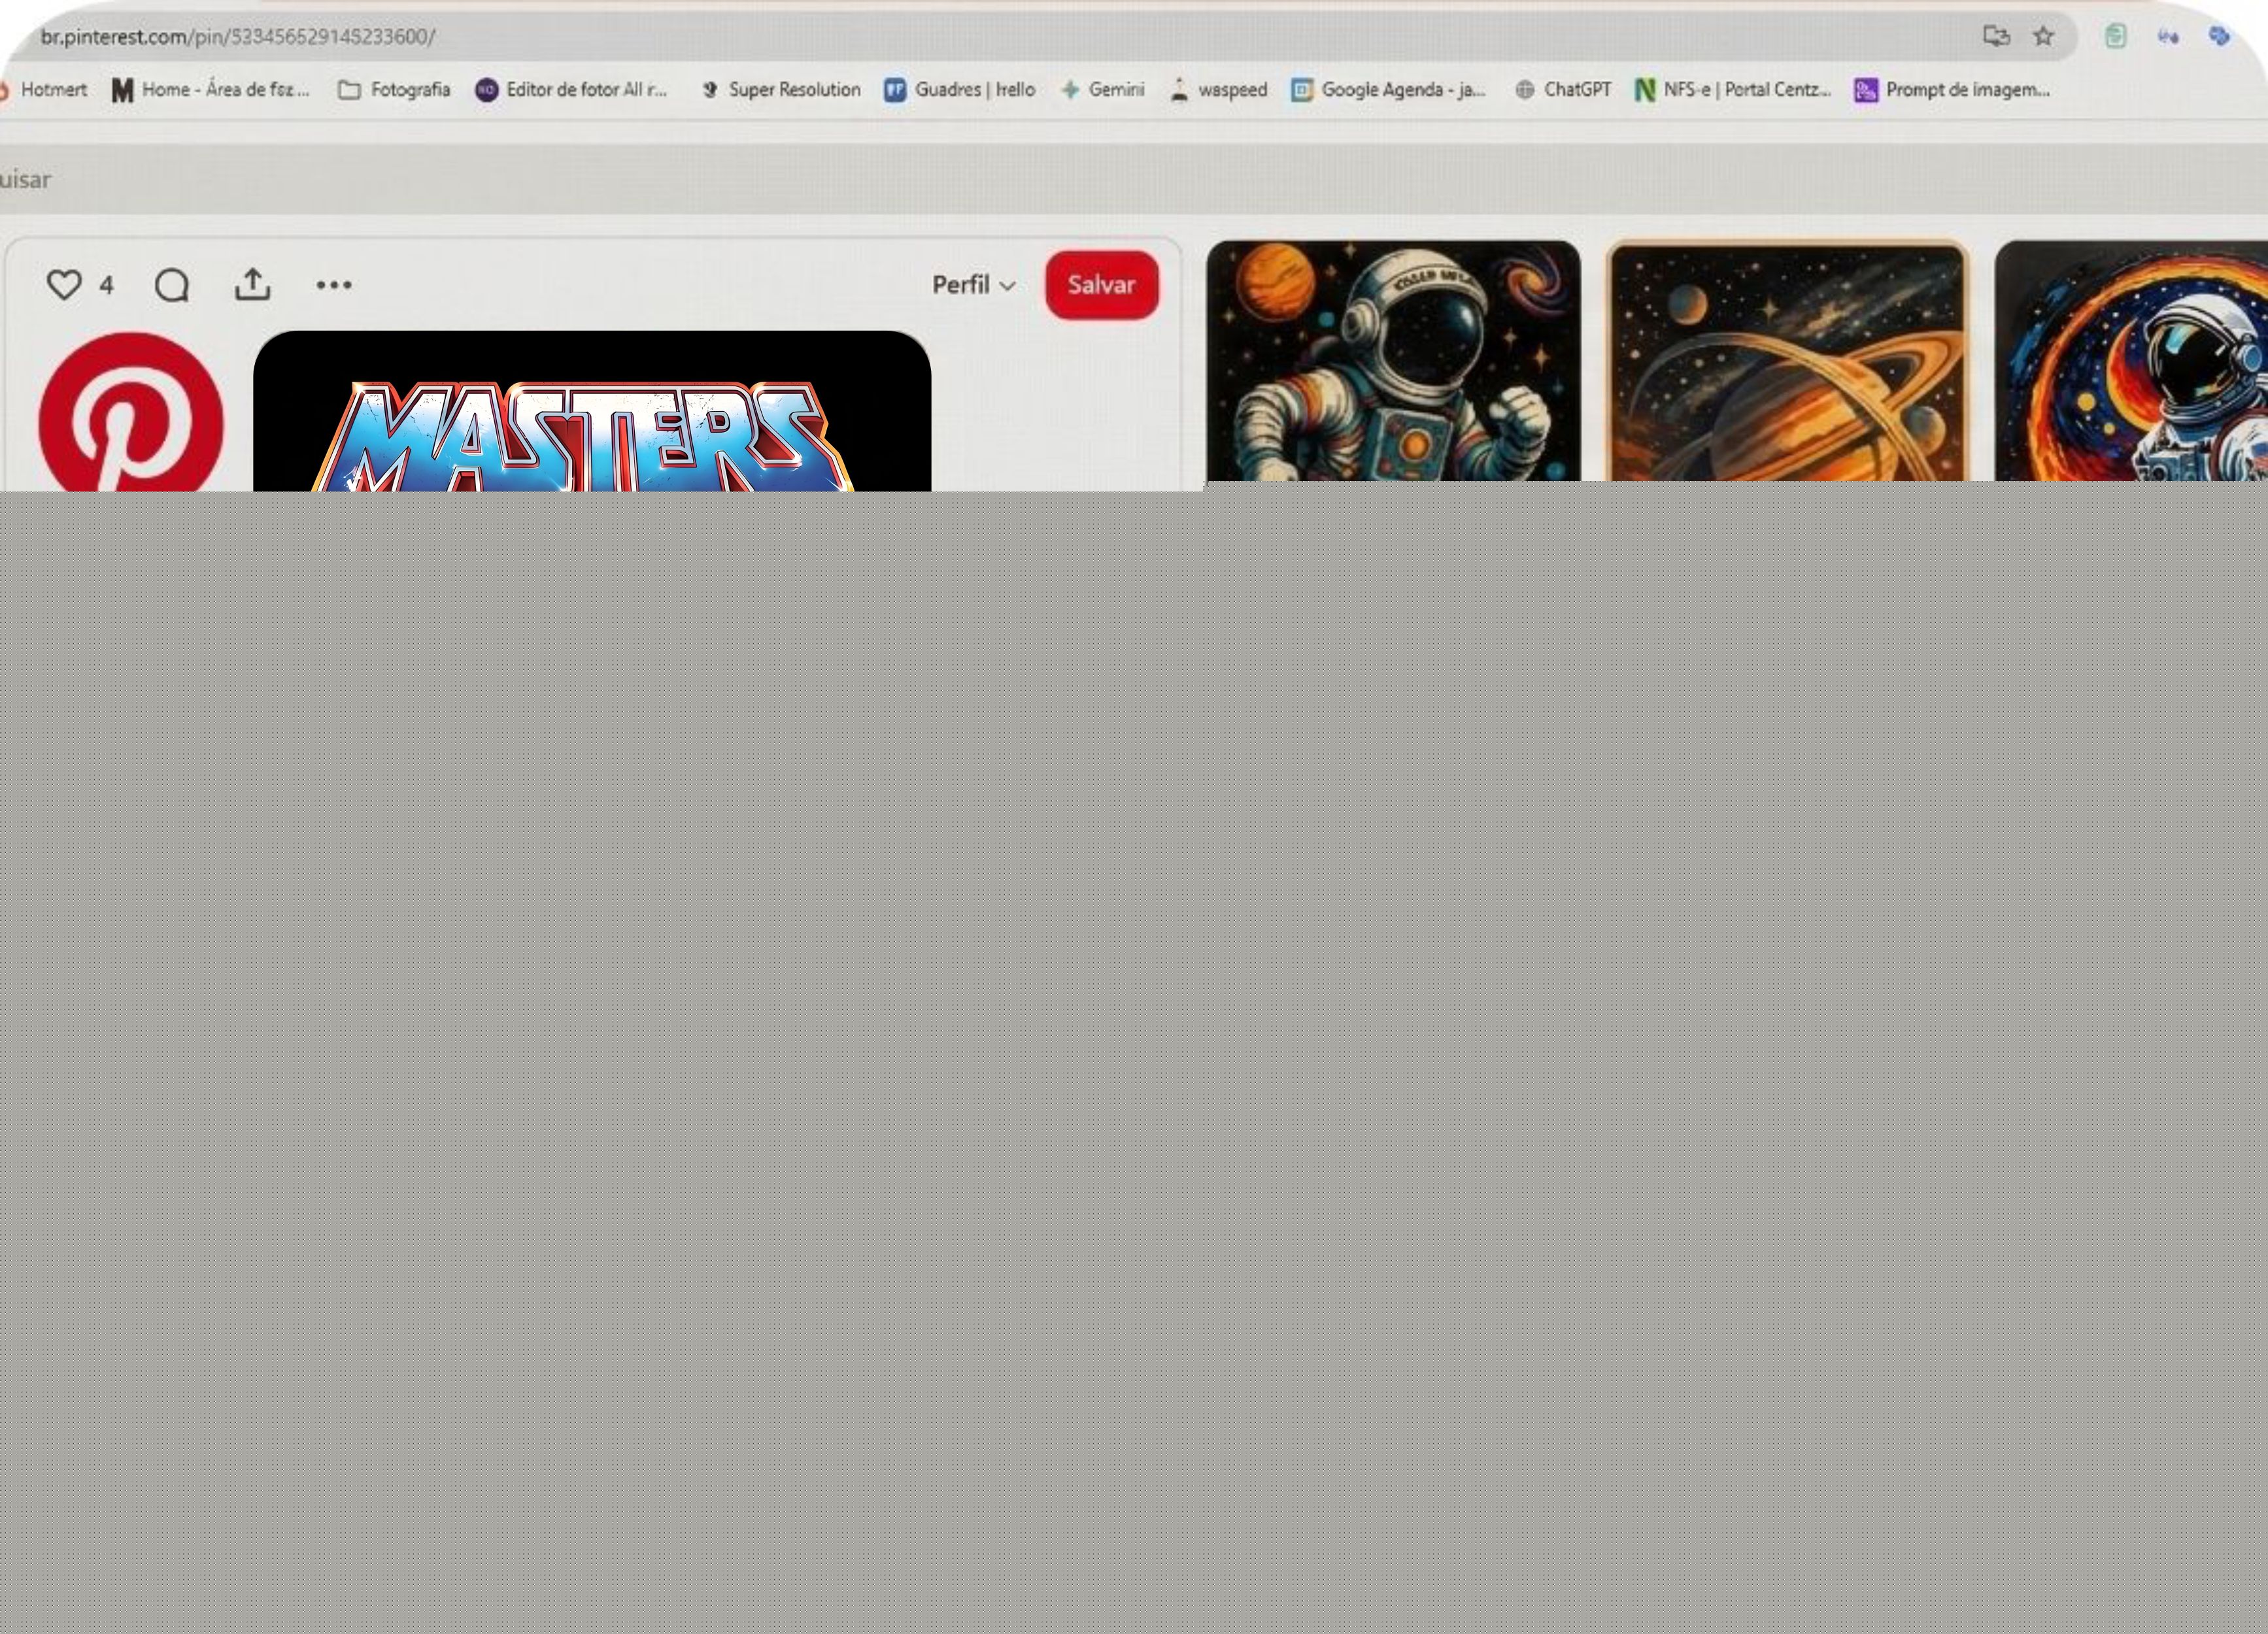Open more options three-dot menu
Viewport: 2268px width, 1634px height.
click(x=334, y=285)
